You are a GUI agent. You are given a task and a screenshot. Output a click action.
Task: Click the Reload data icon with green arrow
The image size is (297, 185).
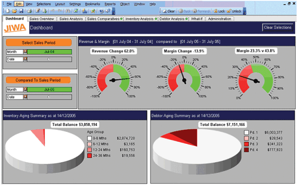click(45, 11)
